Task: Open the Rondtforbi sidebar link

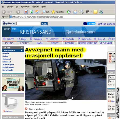Action: coord(8,70)
